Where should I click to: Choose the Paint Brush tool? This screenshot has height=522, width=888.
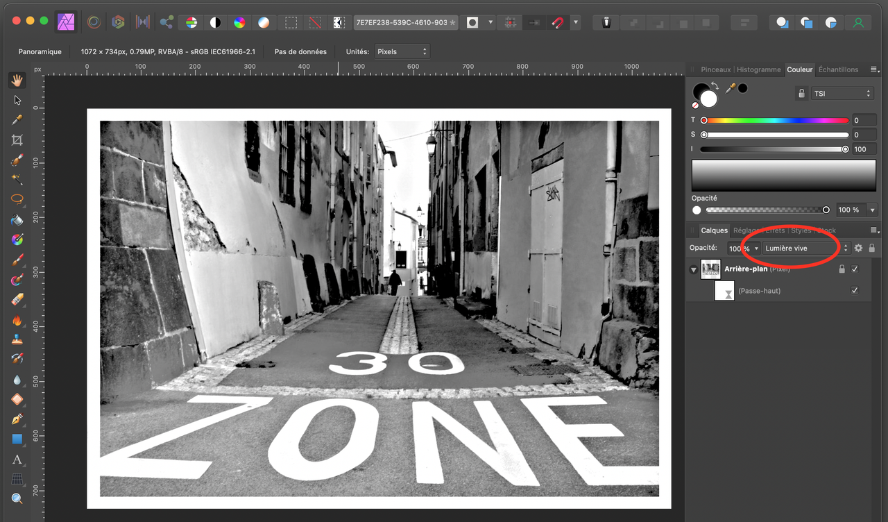point(17,260)
